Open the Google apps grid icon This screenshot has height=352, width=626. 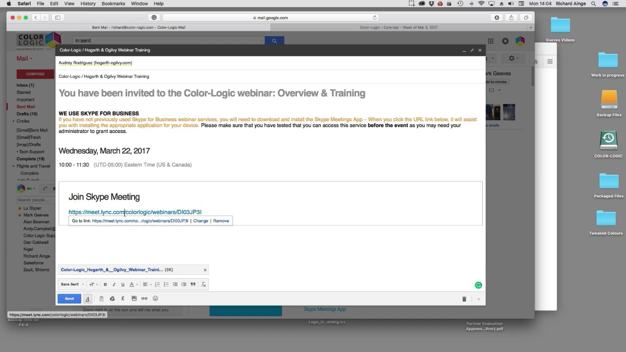click(491, 41)
